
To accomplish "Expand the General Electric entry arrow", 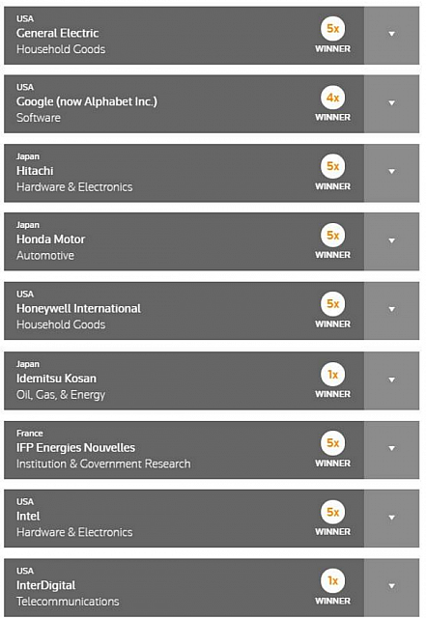I will pos(391,35).
